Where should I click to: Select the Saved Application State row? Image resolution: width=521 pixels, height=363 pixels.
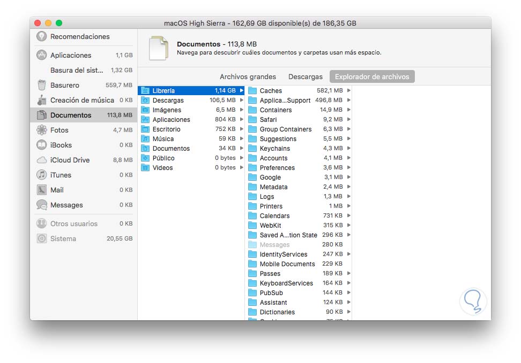point(299,235)
